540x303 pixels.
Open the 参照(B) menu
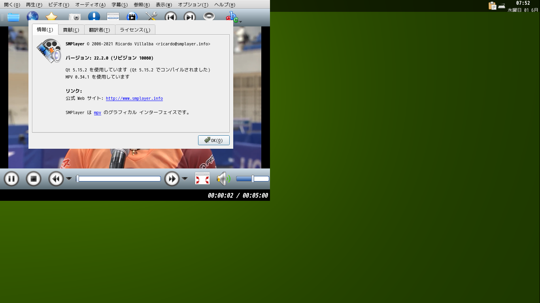(x=142, y=5)
